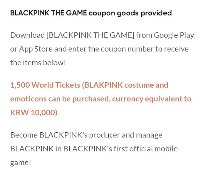Select the bracketed "[BLACKPINK THE GAME]" text
The width and height of the screenshot is (208, 188).
coord(90,35)
